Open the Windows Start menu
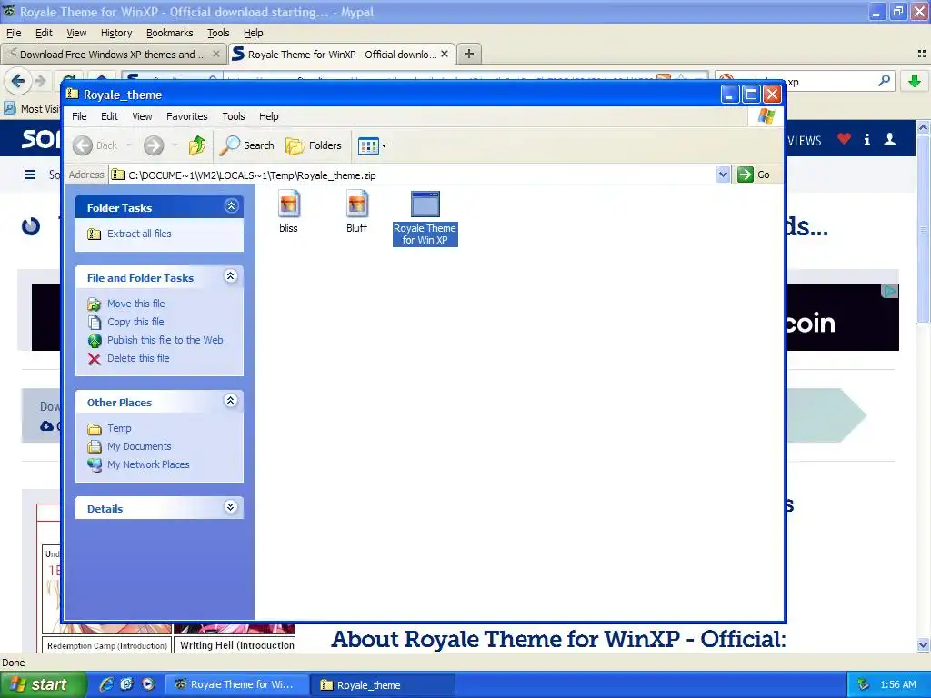 [44, 684]
